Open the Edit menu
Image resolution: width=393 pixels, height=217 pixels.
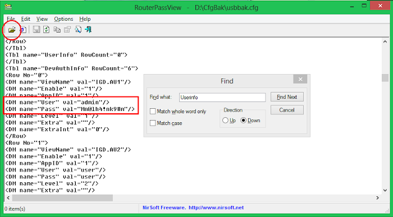26,19
